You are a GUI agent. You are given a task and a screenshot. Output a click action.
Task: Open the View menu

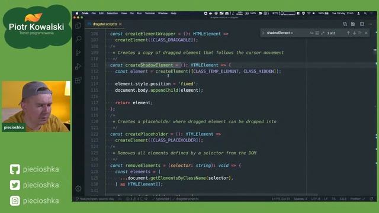coord(124,13)
